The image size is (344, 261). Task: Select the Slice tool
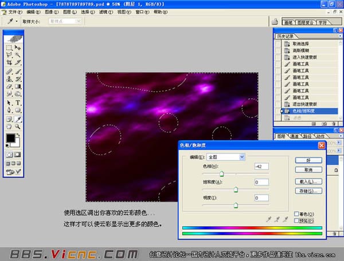point(18,62)
